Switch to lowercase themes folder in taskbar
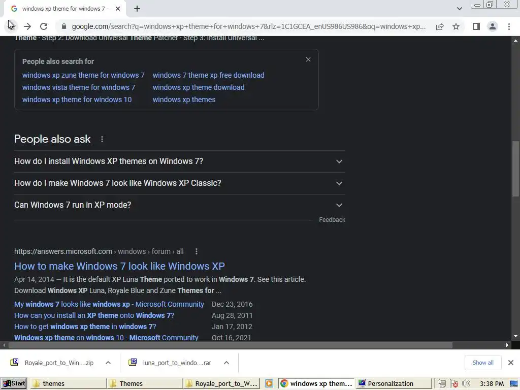Viewport: 520px width, 390px height. pos(68,384)
